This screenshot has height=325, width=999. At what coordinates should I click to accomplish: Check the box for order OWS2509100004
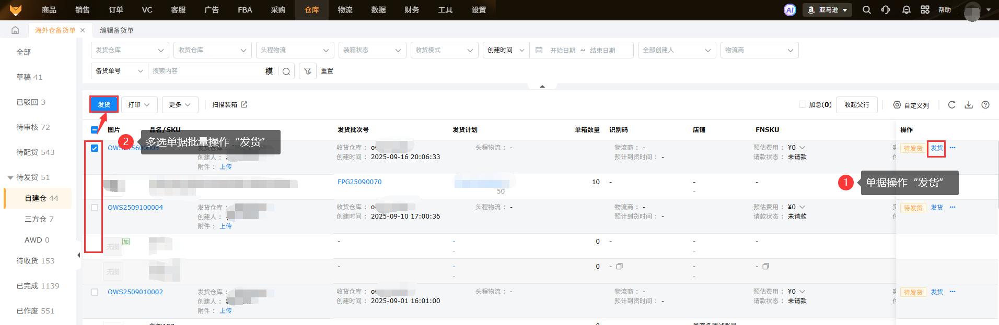point(95,208)
